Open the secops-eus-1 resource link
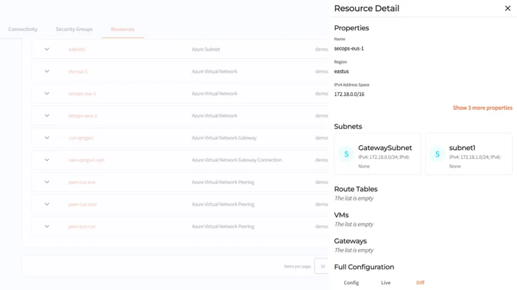 (82, 93)
